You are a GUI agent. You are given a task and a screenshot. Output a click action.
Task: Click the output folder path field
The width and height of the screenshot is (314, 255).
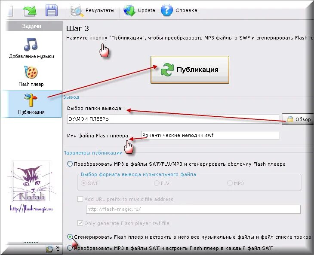tap(173, 119)
